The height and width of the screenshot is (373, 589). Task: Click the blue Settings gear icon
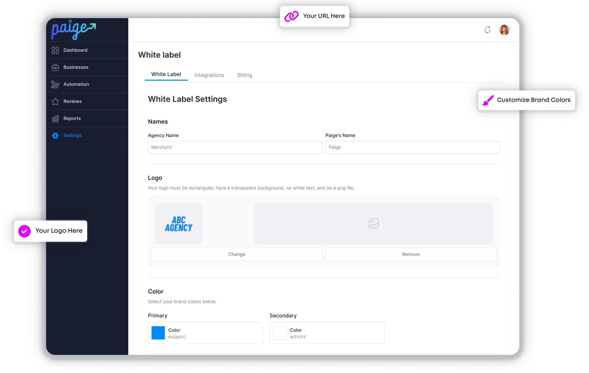[x=55, y=135]
